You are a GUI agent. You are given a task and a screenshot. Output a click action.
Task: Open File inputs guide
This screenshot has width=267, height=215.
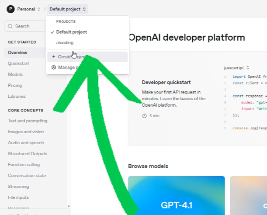click(18, 198)
